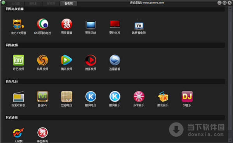This screenshot has width=233, height=143.
Task: Open 易视回放 blue-screen TV icon
Action: click(x=91, y=25)
